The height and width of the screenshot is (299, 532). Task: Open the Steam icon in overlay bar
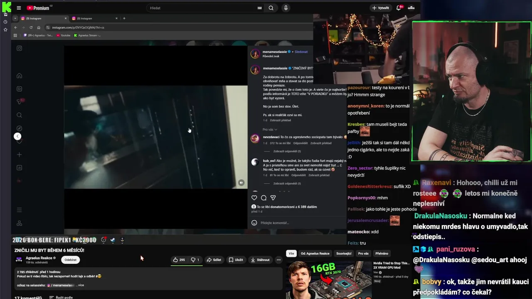tap(113, 240)
